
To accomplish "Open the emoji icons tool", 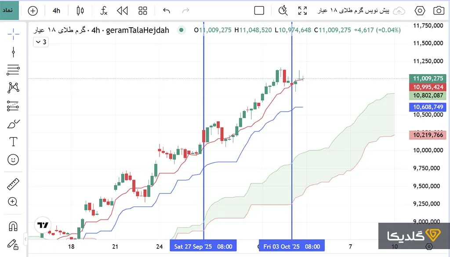I will pos(13,159).
